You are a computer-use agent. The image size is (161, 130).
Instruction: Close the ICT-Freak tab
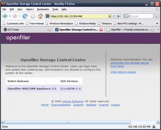point(49,30)
